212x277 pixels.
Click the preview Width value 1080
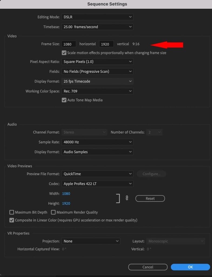pyautogui.click(x=66, y=194)
